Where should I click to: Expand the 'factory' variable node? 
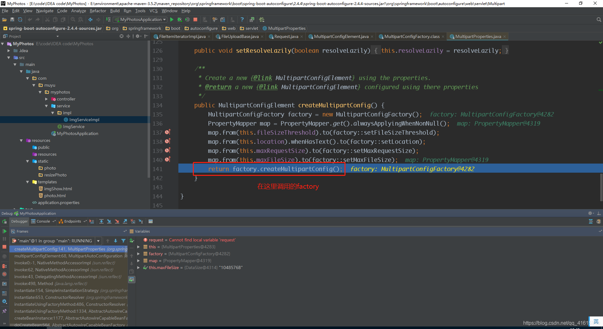tap(138, 254)
